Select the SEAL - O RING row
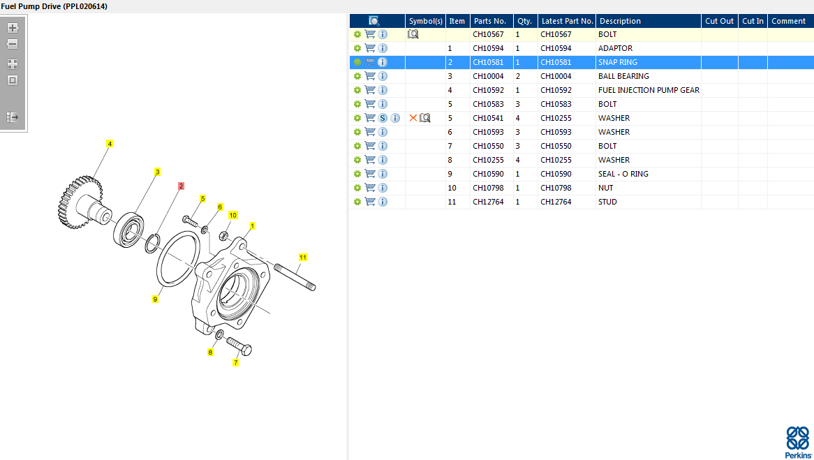This screenshot has height=460, width=814. (623, 174)
